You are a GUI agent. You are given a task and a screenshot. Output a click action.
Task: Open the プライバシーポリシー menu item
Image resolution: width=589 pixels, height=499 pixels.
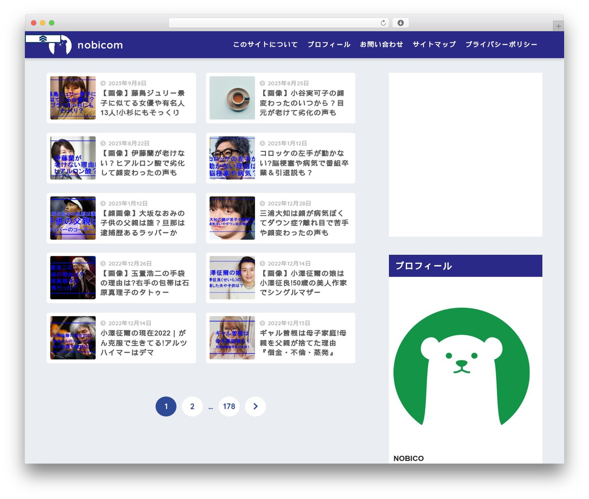(x=501, y=45)
